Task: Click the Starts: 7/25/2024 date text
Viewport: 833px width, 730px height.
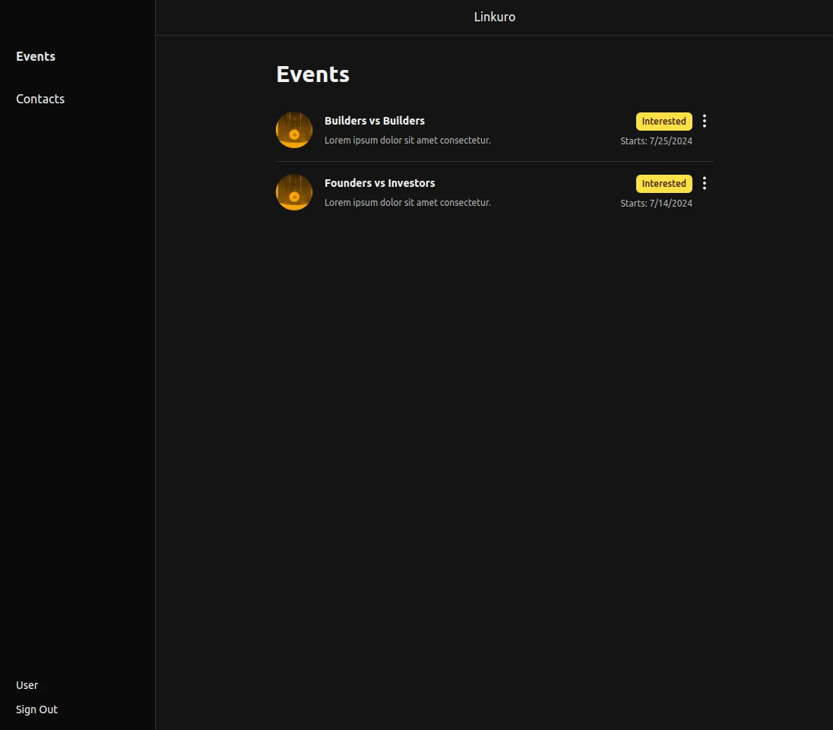Action: (x=656, y=141)
